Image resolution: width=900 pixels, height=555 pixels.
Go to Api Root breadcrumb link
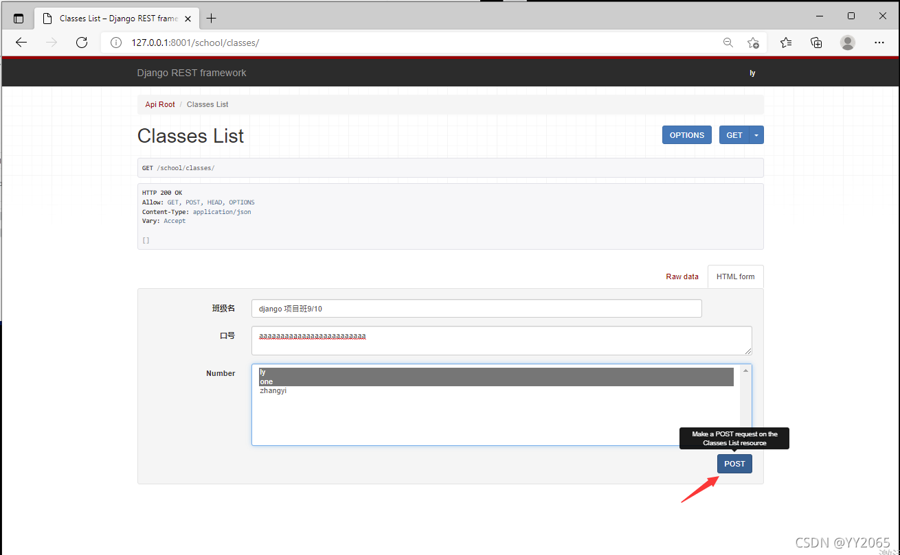click(160, 104)
